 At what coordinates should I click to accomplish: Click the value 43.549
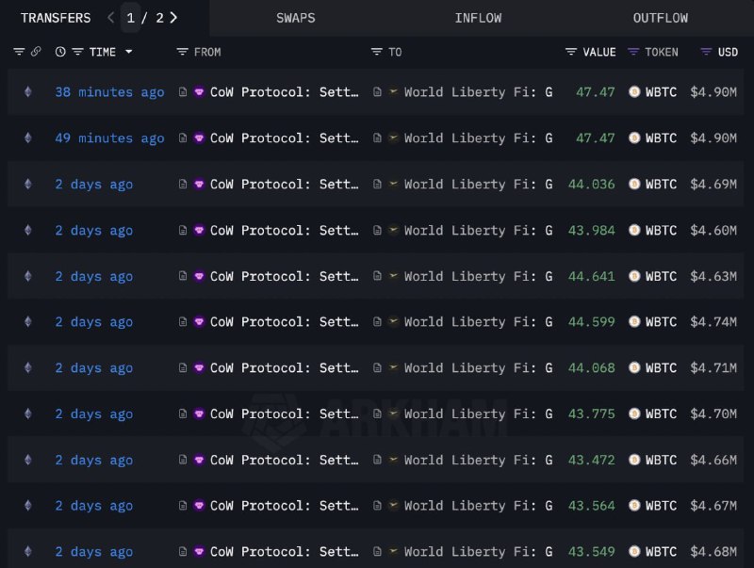click(x=592, y=552)
